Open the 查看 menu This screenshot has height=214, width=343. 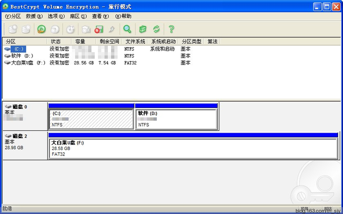tap(100, 16)
